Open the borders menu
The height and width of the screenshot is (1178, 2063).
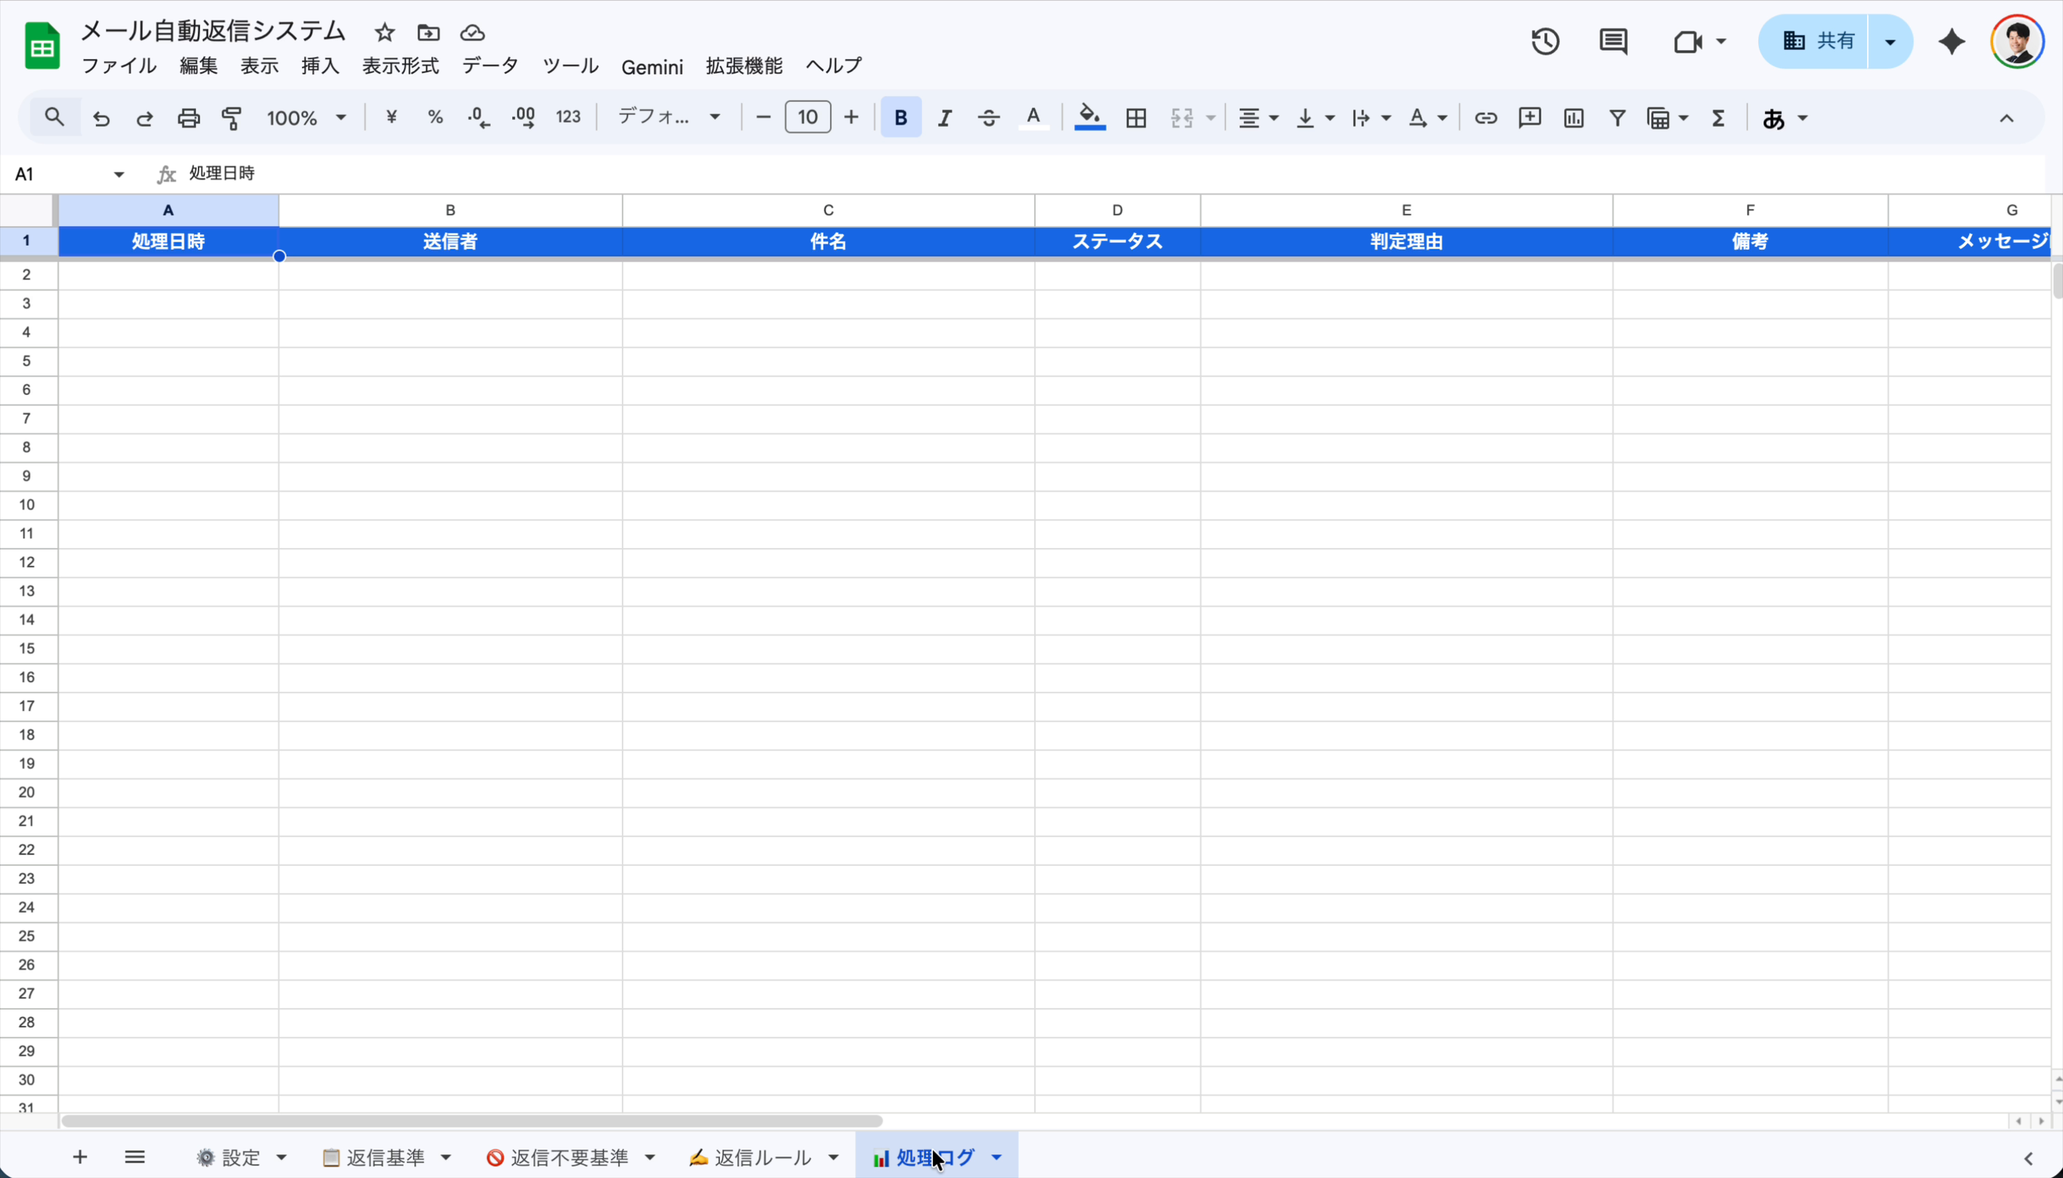pos(1136,117)
